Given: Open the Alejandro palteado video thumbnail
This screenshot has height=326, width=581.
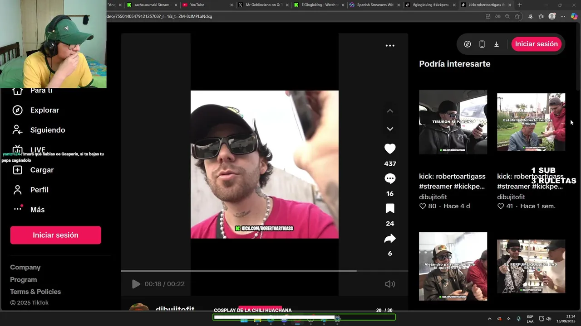Looking at the screenshot, I should click(453, 266).
